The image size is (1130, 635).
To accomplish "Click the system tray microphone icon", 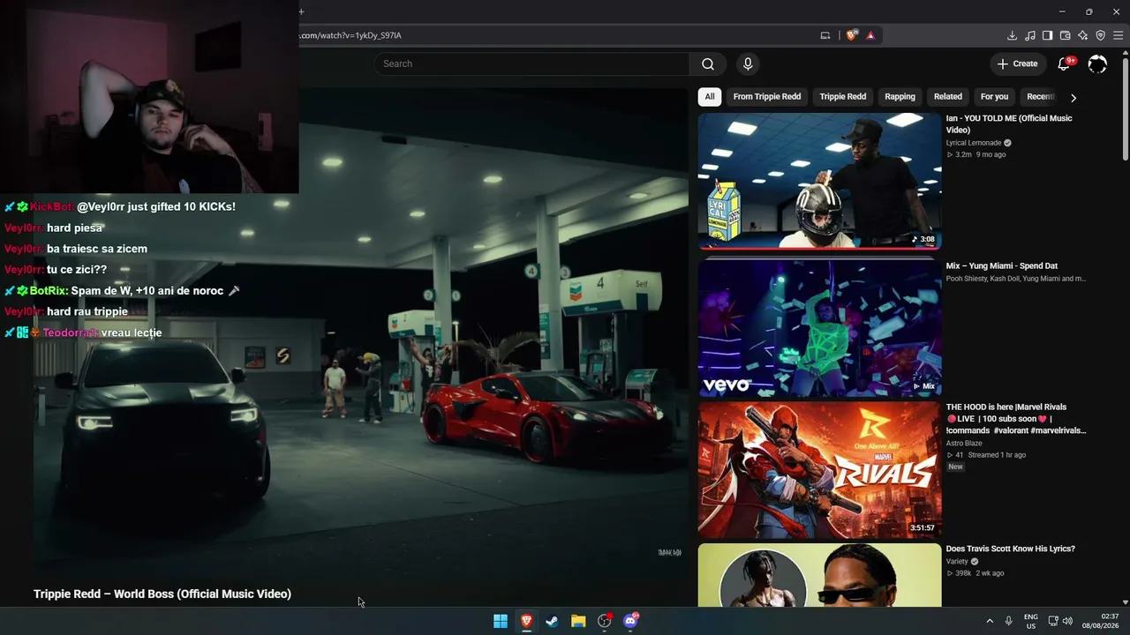I will pyautogui.click(x=1008, y=621).
